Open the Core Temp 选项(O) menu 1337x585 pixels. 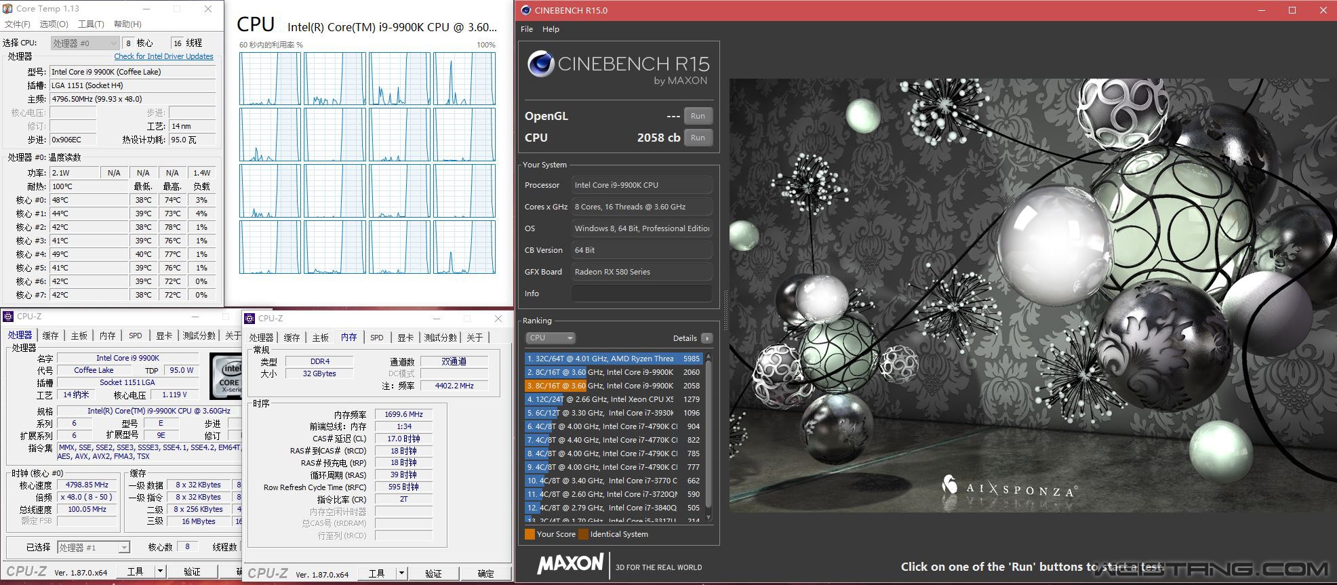click(54, 24)
